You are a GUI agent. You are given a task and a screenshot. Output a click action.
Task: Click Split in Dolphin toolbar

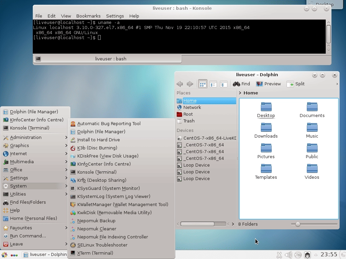pos(295,84)
